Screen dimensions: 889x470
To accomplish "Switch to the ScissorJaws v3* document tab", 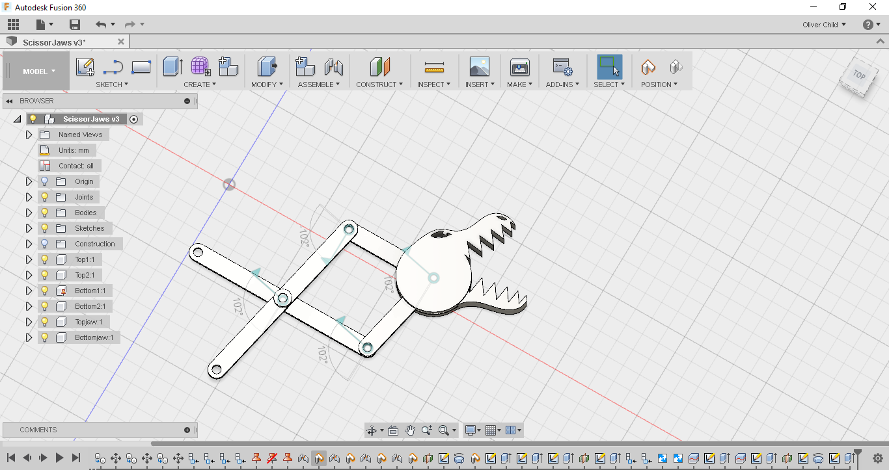I will pos(54,42).
